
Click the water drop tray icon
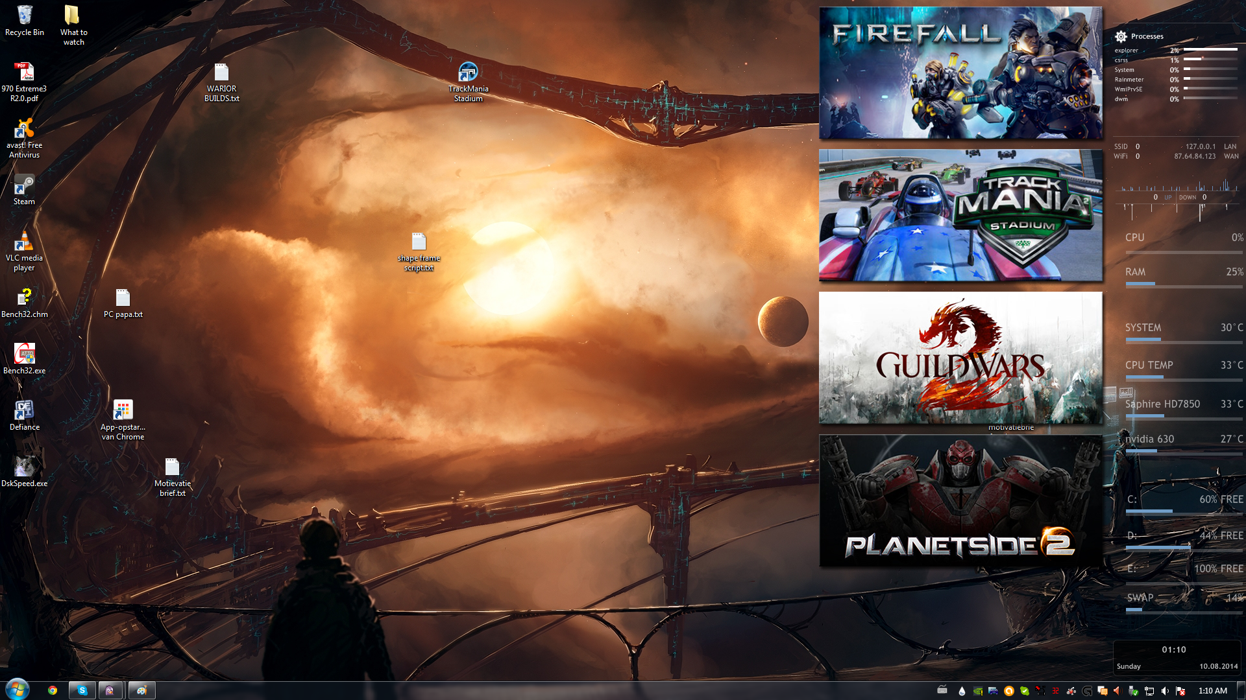pos(962,691)
